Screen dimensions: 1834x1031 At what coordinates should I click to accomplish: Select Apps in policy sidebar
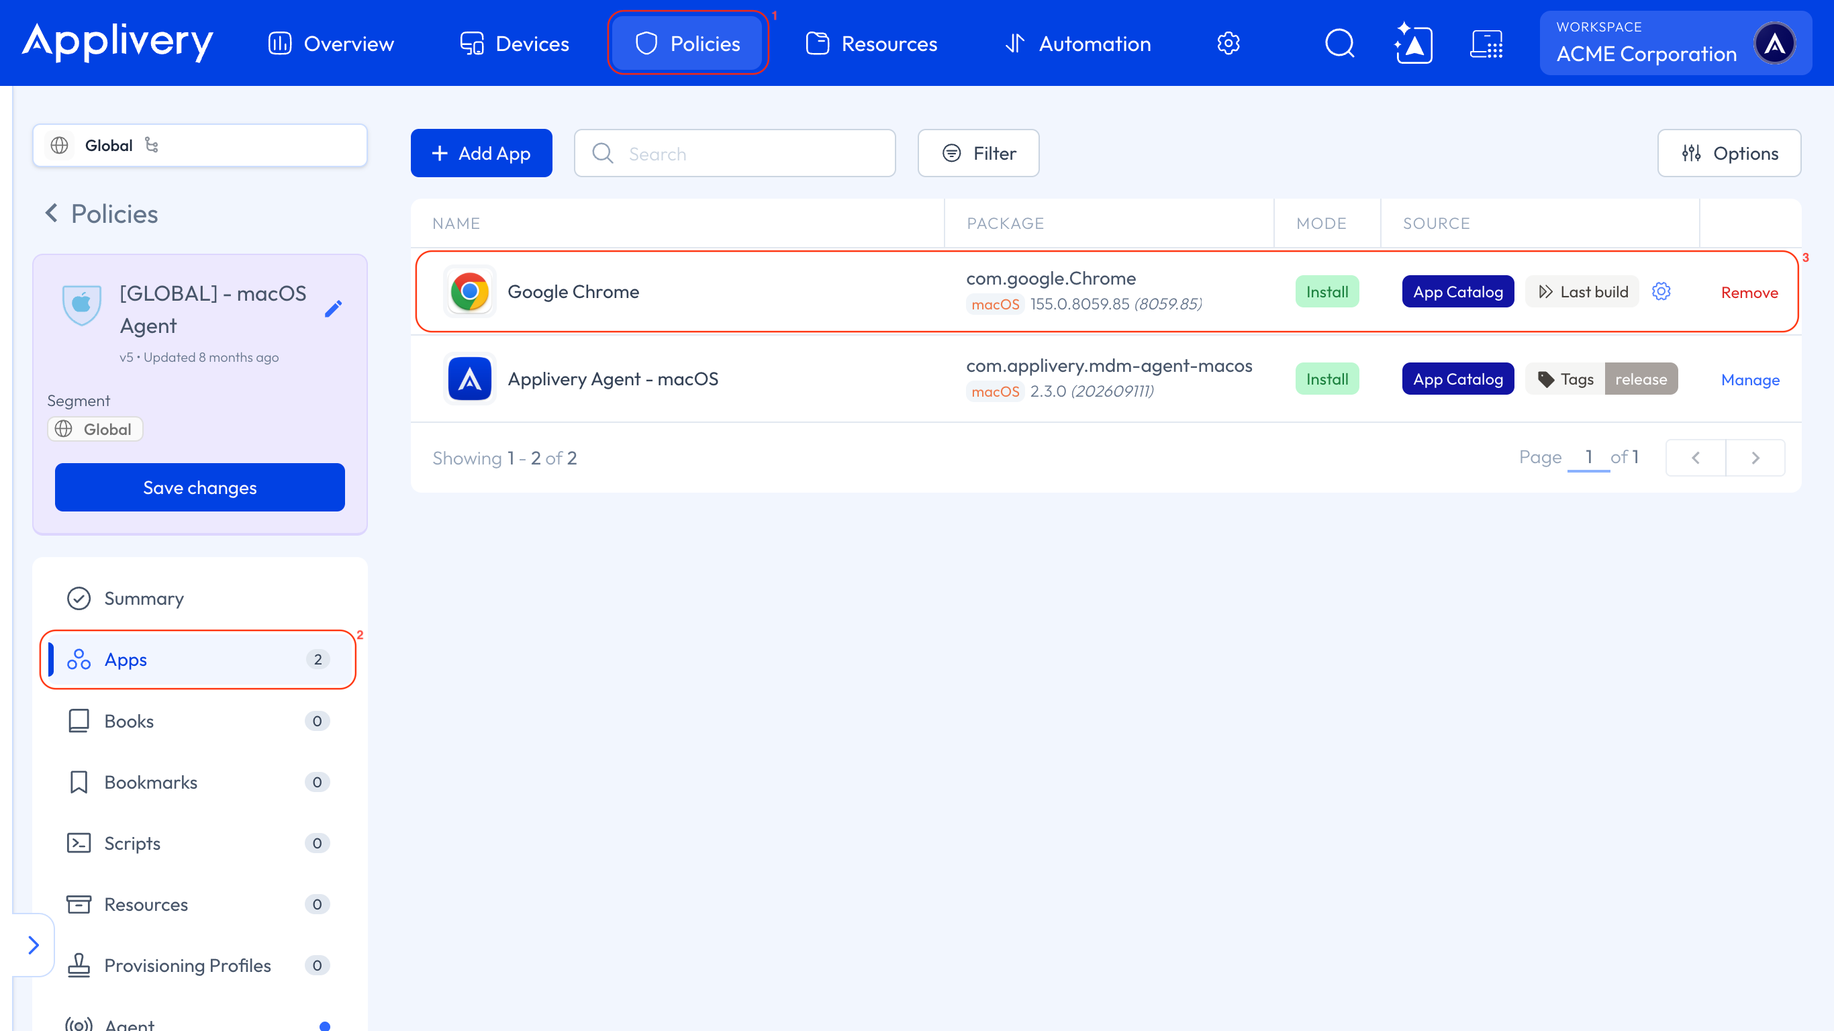[x=200, y=659]
